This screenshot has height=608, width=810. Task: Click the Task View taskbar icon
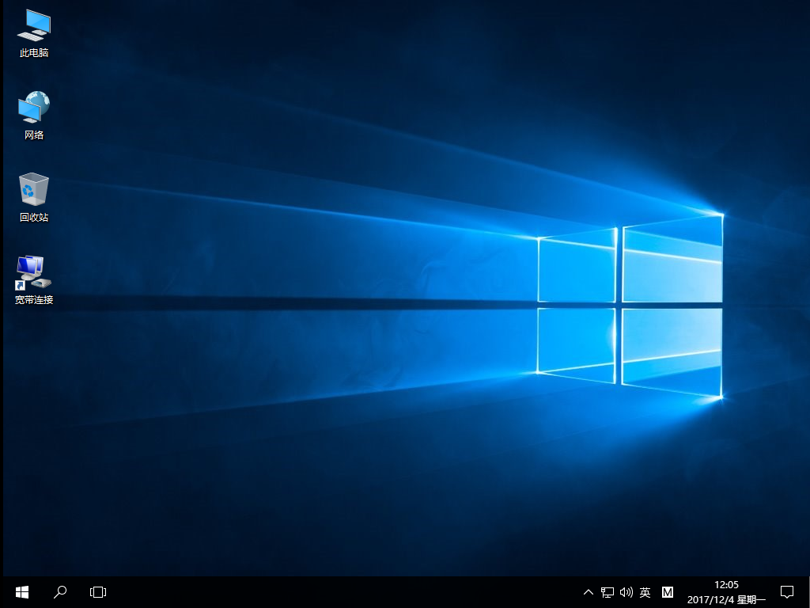click(x=97, y=591)
